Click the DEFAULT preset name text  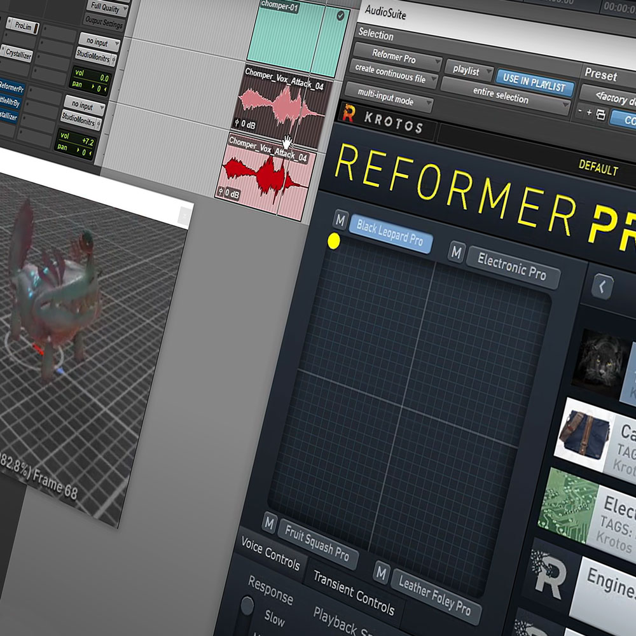pos(598,167)
